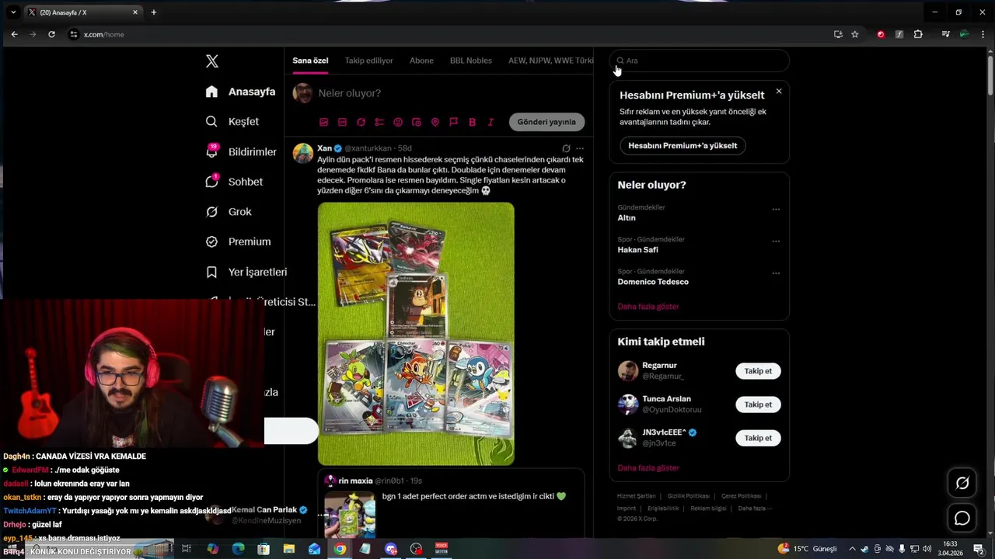Schedule the post with calendar icon
The height and width of the screenshot is (559, 995).
(417, 122)
